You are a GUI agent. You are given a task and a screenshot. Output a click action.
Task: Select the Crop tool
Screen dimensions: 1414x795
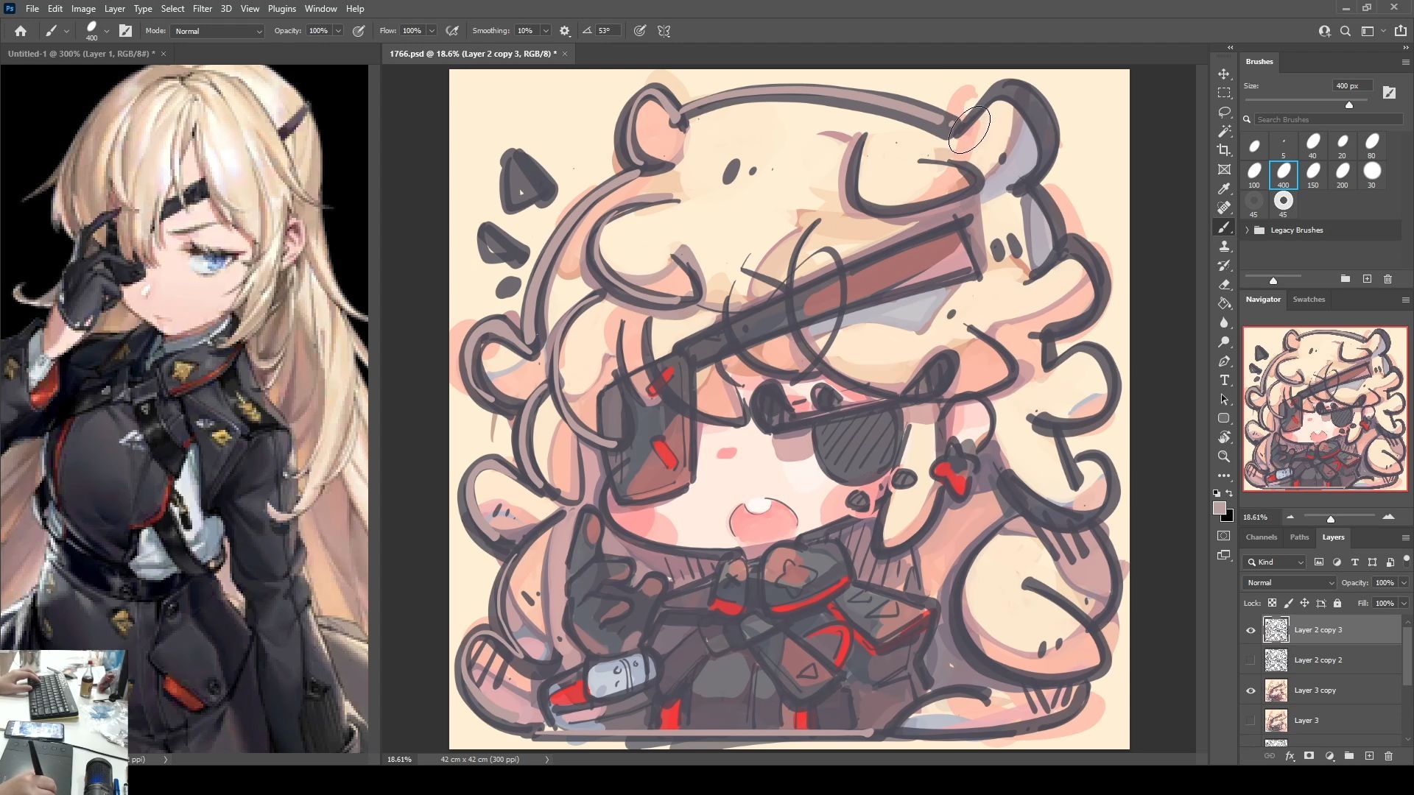tap(1224, 150)
